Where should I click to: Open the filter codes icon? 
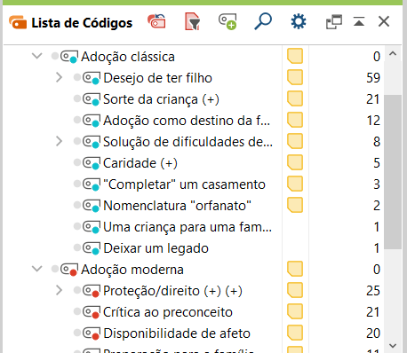pyautogui.click(x=193, y=21)
